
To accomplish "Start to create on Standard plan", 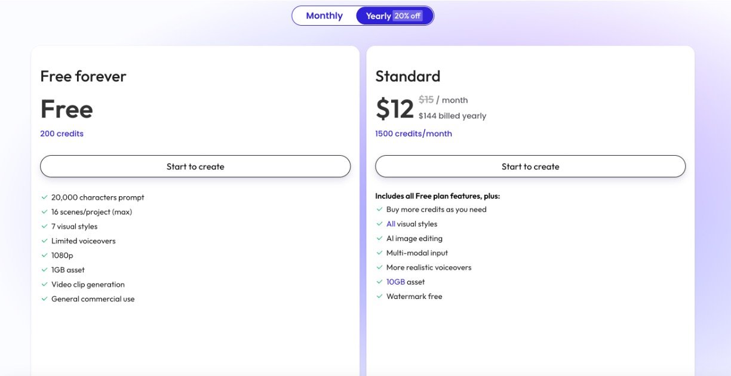I will tap(530, 167).
